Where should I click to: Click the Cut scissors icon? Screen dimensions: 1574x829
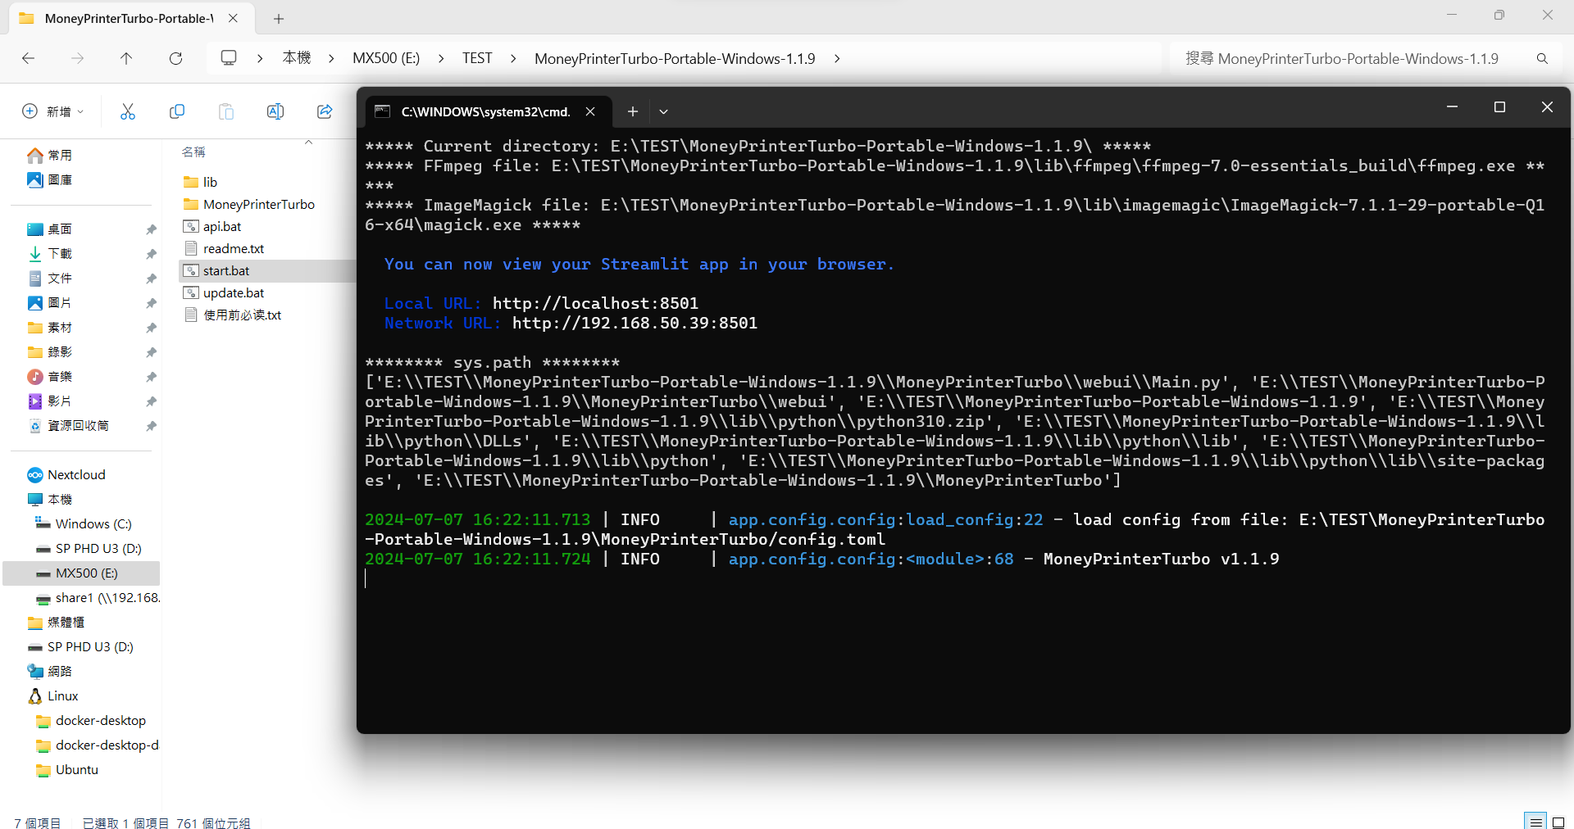click(128, 111)
